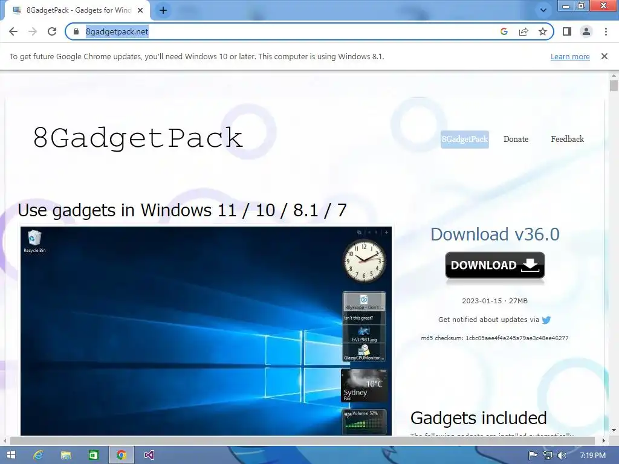This screenshot has height=464, width=619.
Task: Launch Internet Explorer from the taskbar
Action: tap(38, 455)
